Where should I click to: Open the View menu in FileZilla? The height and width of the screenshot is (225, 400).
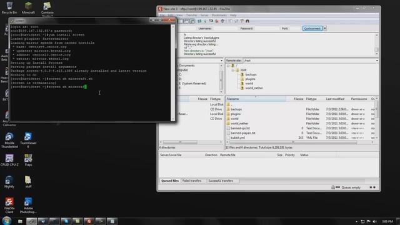point(179,15)
